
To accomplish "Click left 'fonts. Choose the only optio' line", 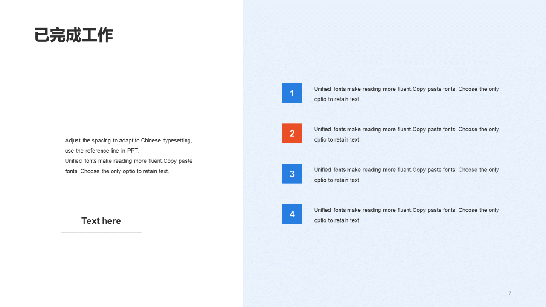I will click(117, 171).
